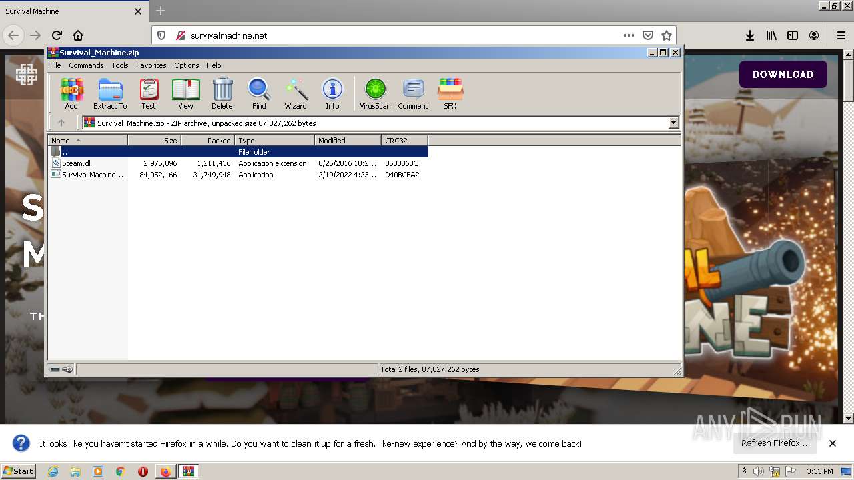Screen dimensions: 854x480
Task: Open the Windows Start menu
Action: tap(19, 471)
